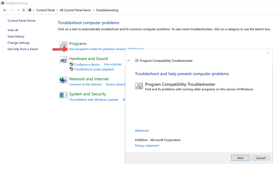Screen dimensions: 278x170
Task: Cancel the Program Compatibility Troubleshooter dialog
Action: click(260, 158)
